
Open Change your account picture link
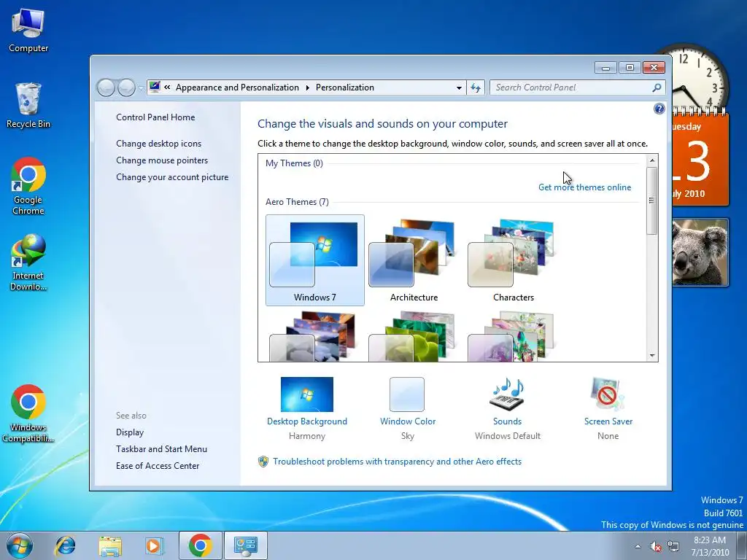click(x=172, y=177)
